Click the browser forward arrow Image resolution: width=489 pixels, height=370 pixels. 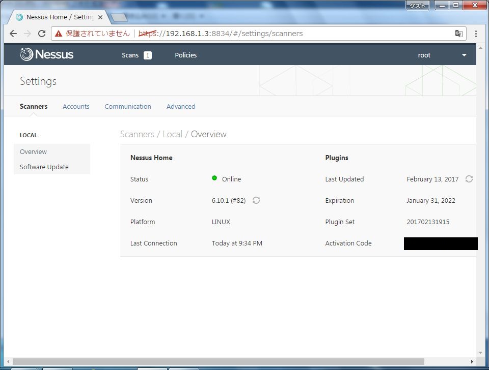pos(28,34)
